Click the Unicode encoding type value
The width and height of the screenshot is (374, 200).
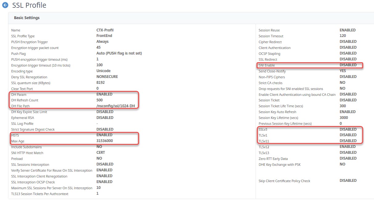[104, 71]
